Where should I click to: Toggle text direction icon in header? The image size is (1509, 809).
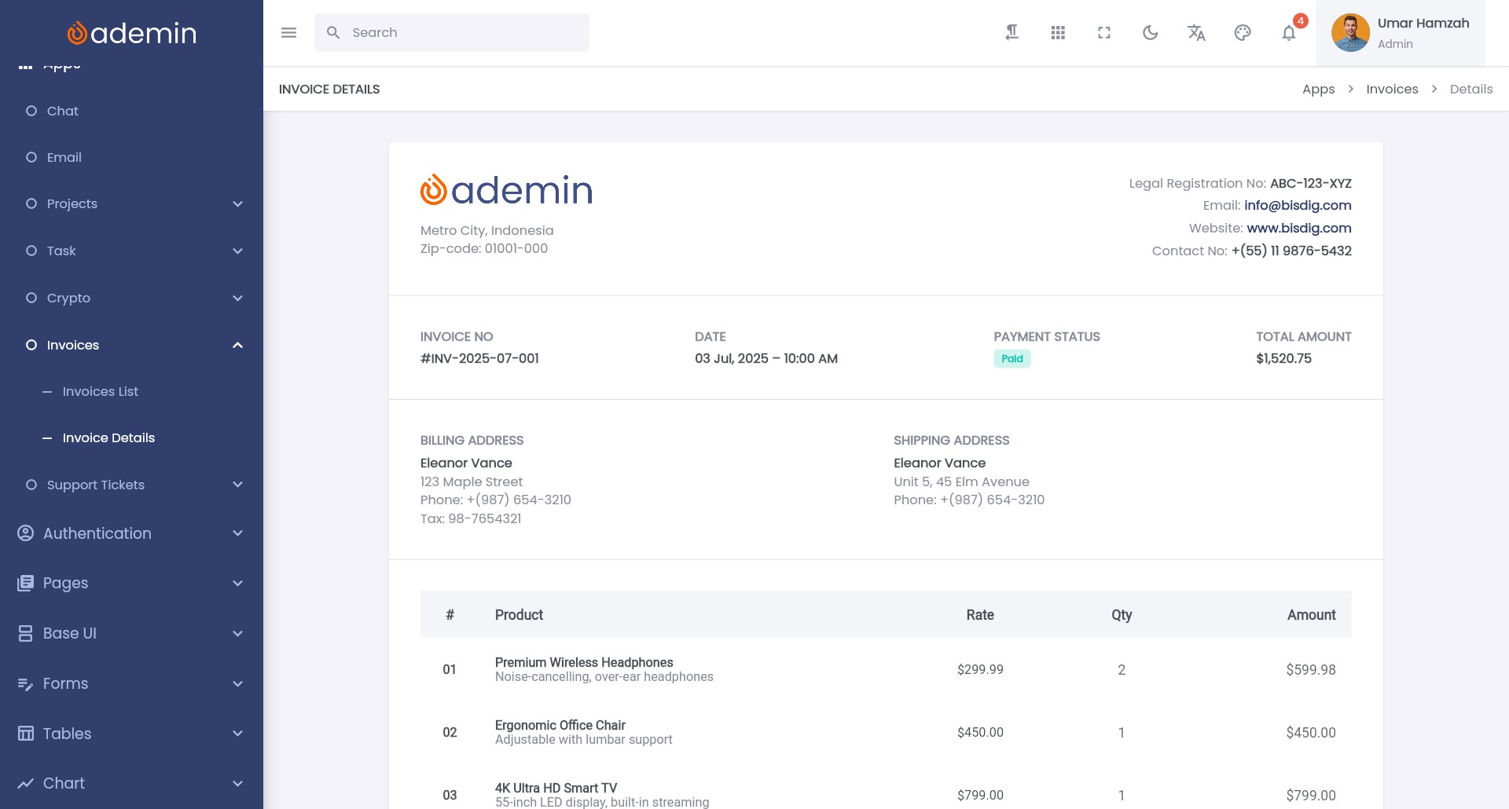click(1012, 33)
